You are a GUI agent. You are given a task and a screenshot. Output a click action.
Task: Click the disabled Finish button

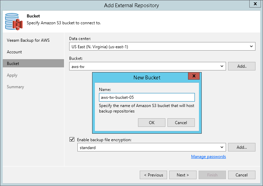(212, 175)
